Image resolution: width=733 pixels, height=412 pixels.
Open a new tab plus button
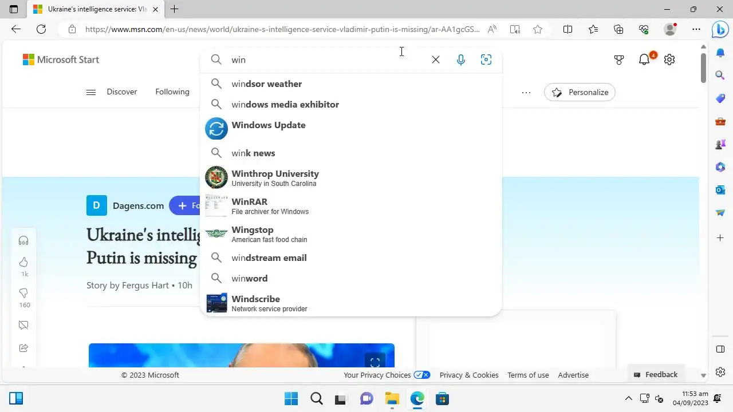click(x=175, y=9)
